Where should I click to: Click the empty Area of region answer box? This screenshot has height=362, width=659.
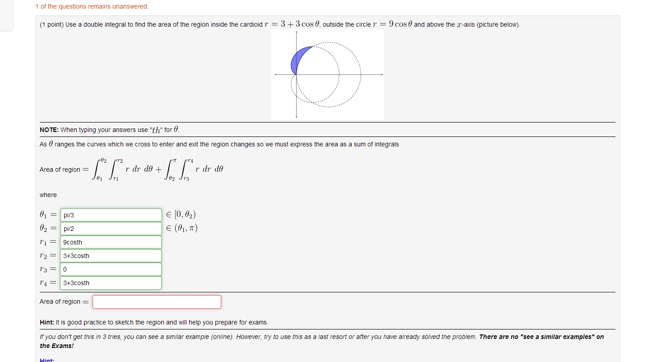[156, 301]
